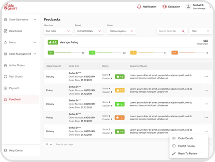Expand Menu sidebar section
Image resolution: width=215 pixels, height=162 pixels.
click(35, 42)
